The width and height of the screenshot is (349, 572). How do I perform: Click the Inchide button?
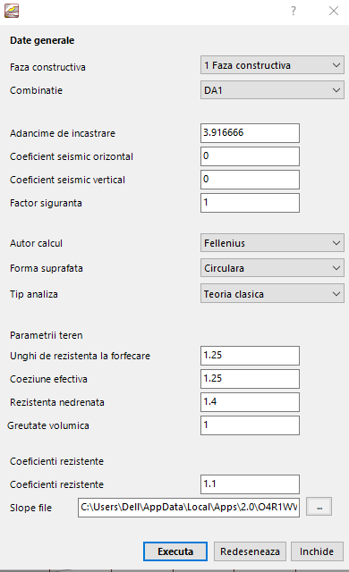click(x=317, y=551)
